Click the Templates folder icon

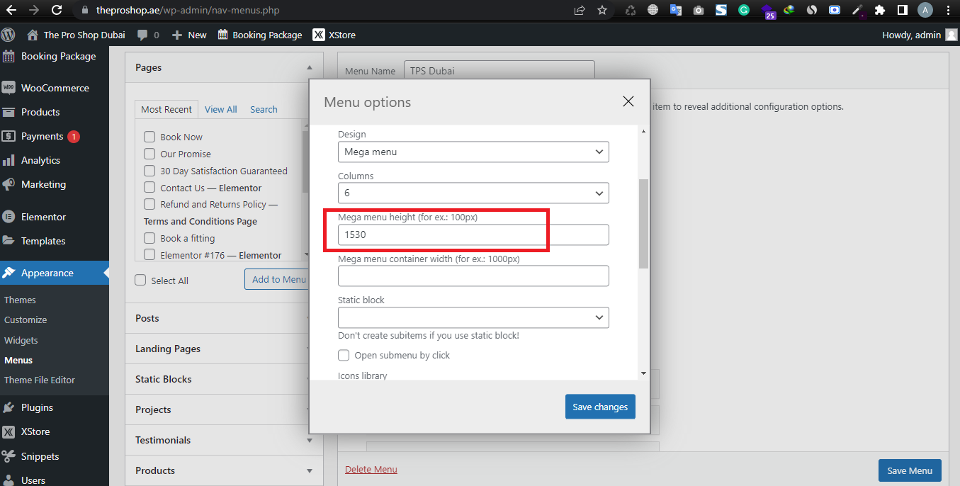9,241
